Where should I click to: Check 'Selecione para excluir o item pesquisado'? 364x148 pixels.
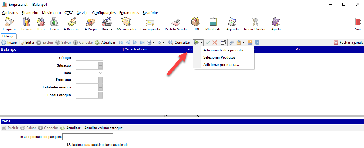click(65, 145)
